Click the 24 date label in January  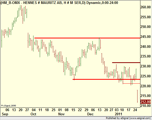(135, 110)
